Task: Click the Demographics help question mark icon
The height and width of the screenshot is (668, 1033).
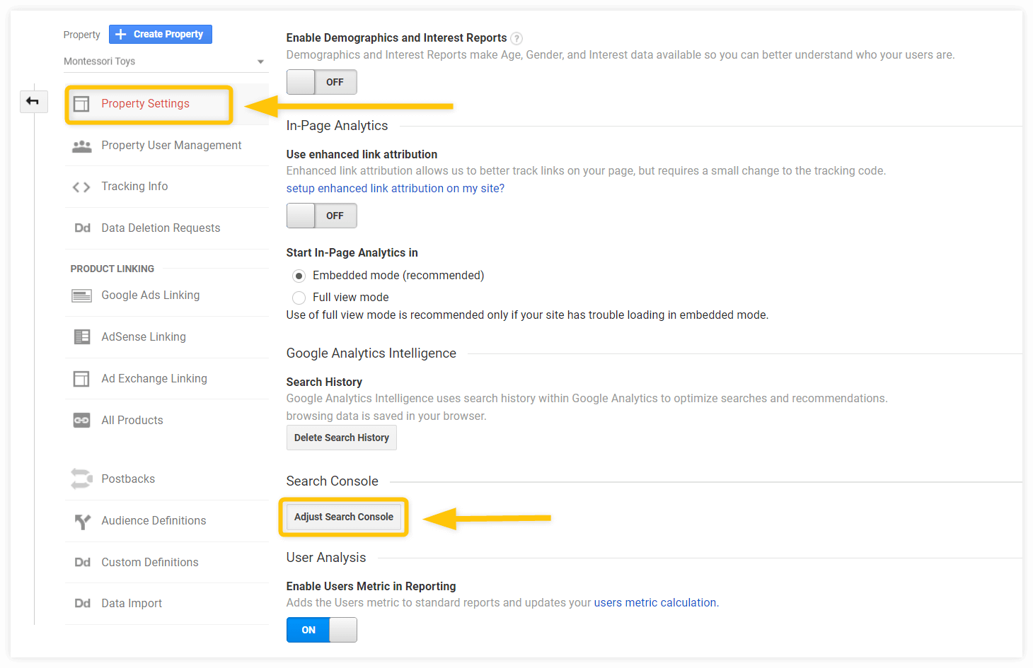Action: (516, 38)
